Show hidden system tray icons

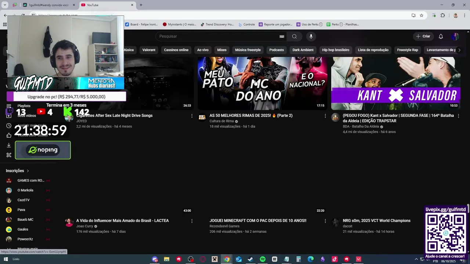point(416,259)
